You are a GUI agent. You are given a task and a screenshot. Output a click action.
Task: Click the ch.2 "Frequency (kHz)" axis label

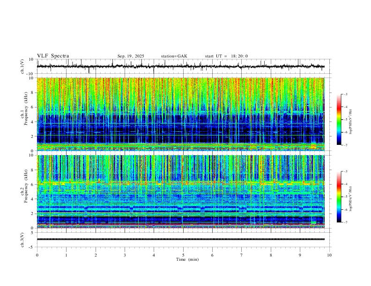pyautogui.click(x=26, y=186)
